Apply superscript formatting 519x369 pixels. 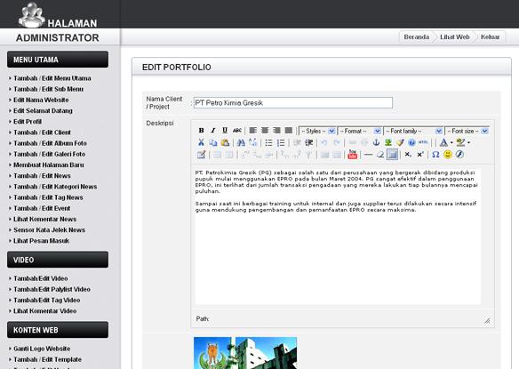420,155
